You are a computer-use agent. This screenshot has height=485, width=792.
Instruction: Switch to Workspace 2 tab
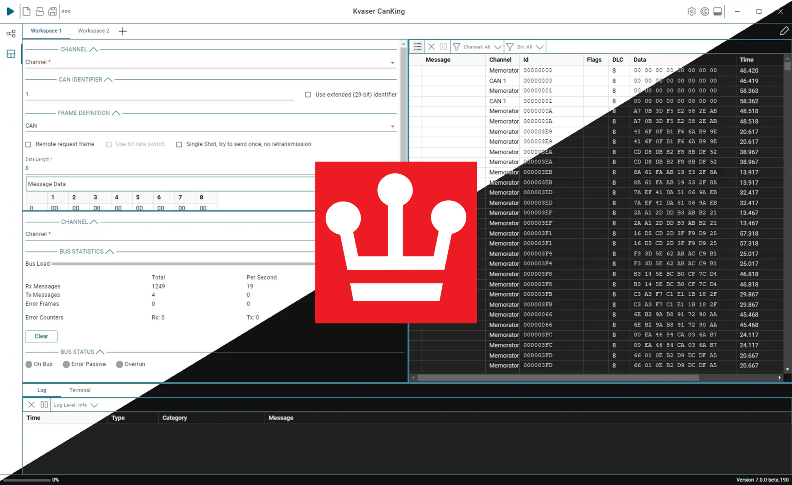(94, 31)
